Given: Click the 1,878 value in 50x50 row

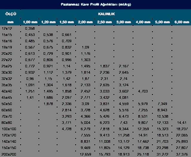Looking at the screenshot, I should click(48, 104).
